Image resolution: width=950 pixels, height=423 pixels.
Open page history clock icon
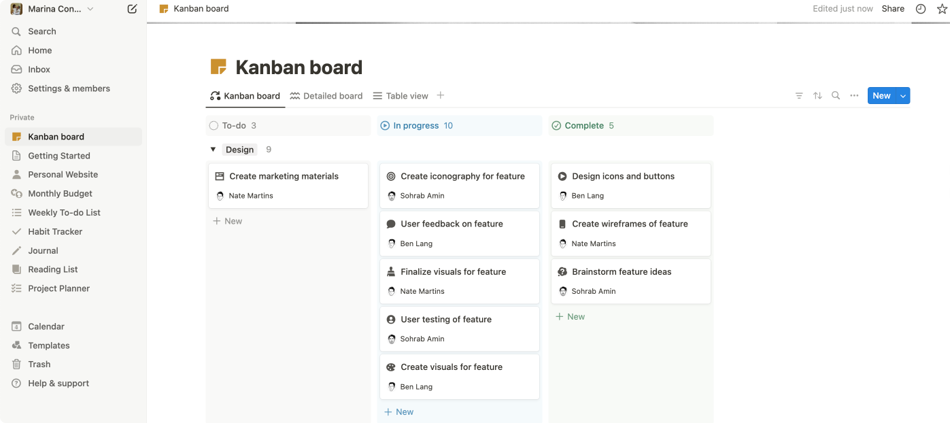click(921, 9)
